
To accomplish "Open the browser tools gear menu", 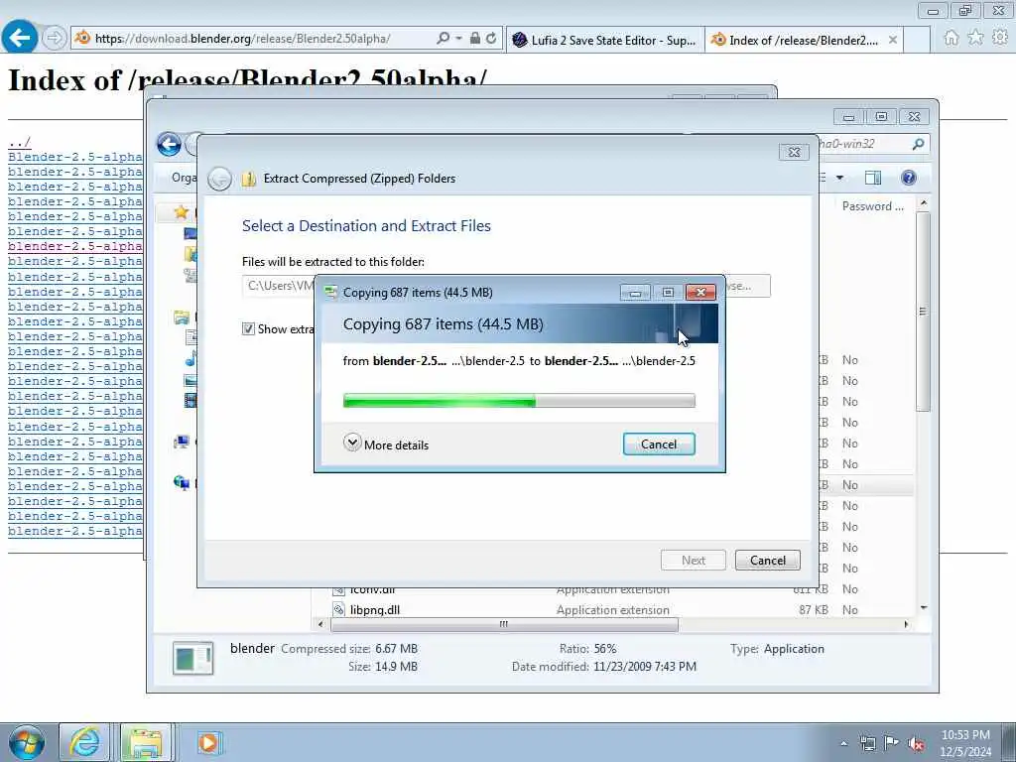I will click(1000, 38).
